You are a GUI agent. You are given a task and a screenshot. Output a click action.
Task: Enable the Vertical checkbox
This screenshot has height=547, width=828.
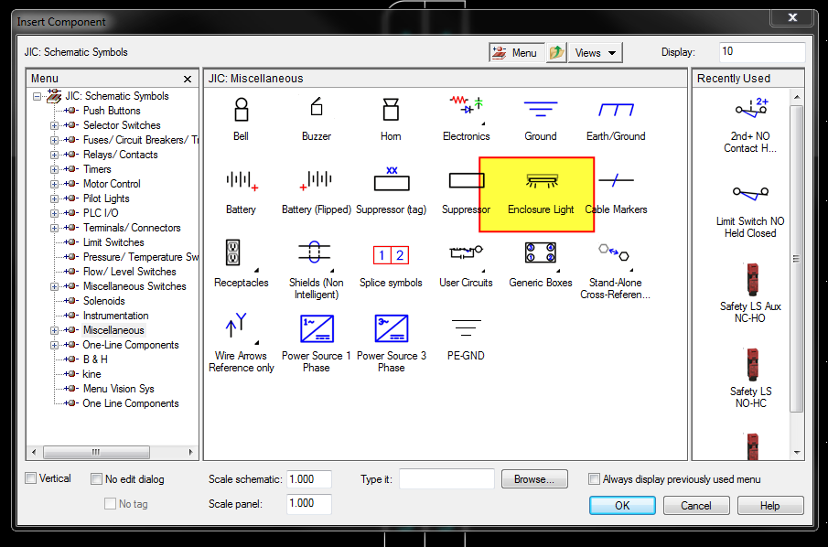(x=30, y=478)
